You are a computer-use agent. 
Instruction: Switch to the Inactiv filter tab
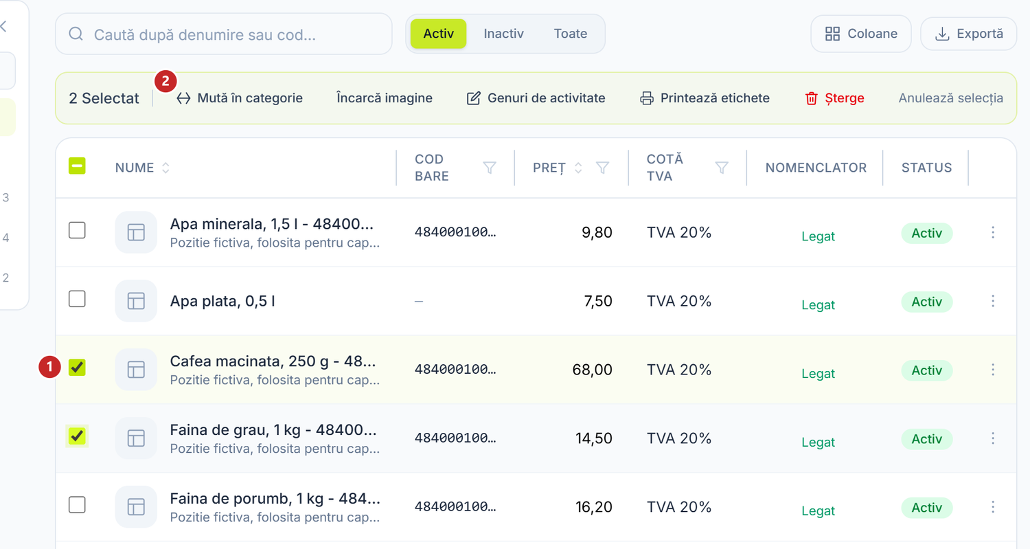tap(504, 34)
